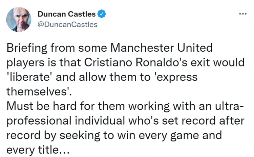Click the closing text 'every title...'

[x=38, y=150]
